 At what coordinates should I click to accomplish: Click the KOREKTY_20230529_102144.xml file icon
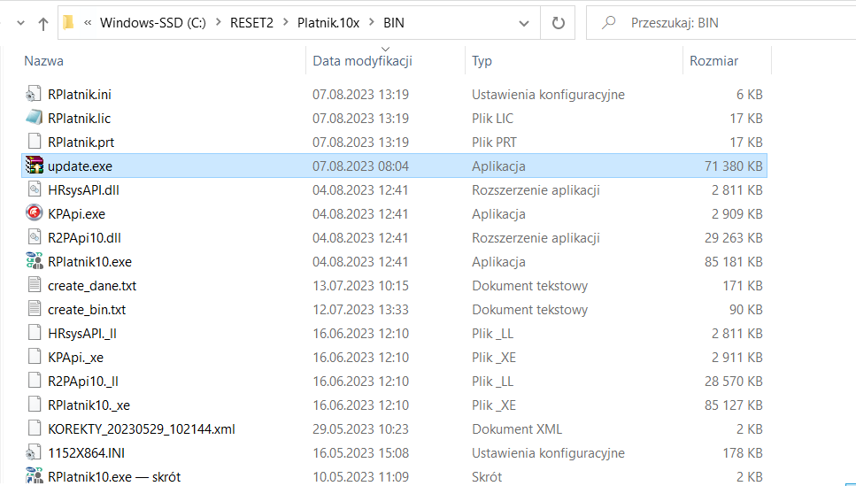point(34,428)
